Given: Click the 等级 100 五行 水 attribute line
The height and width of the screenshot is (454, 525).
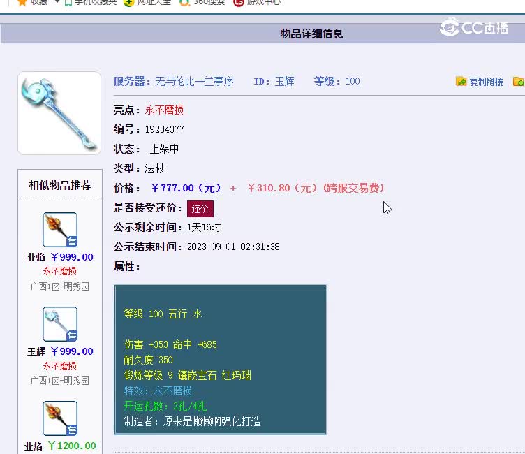Looking at the screenshot, I should click(163, 314).
